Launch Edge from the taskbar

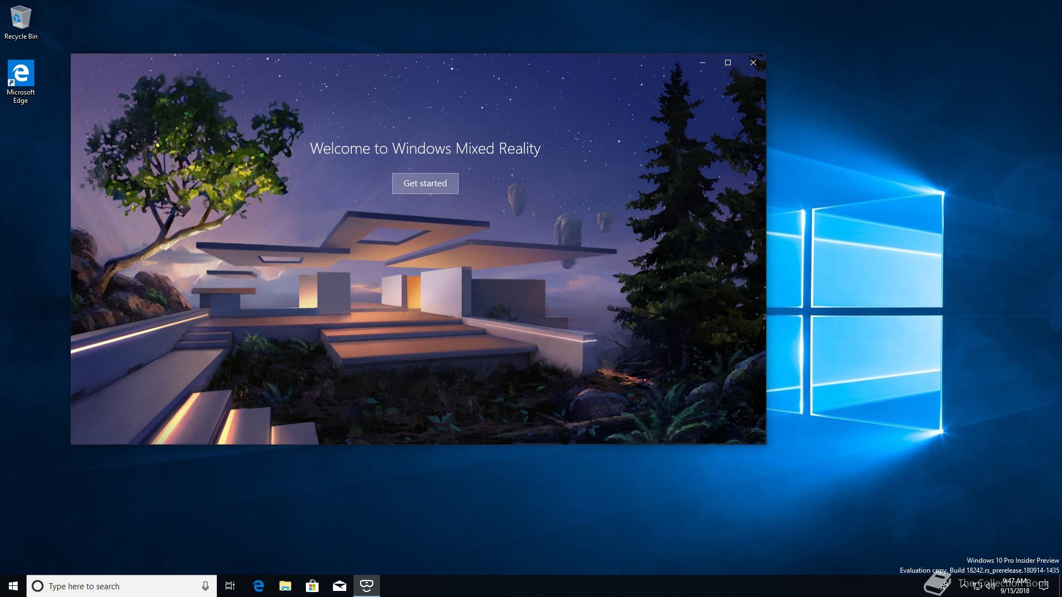[x=258, y=586]
